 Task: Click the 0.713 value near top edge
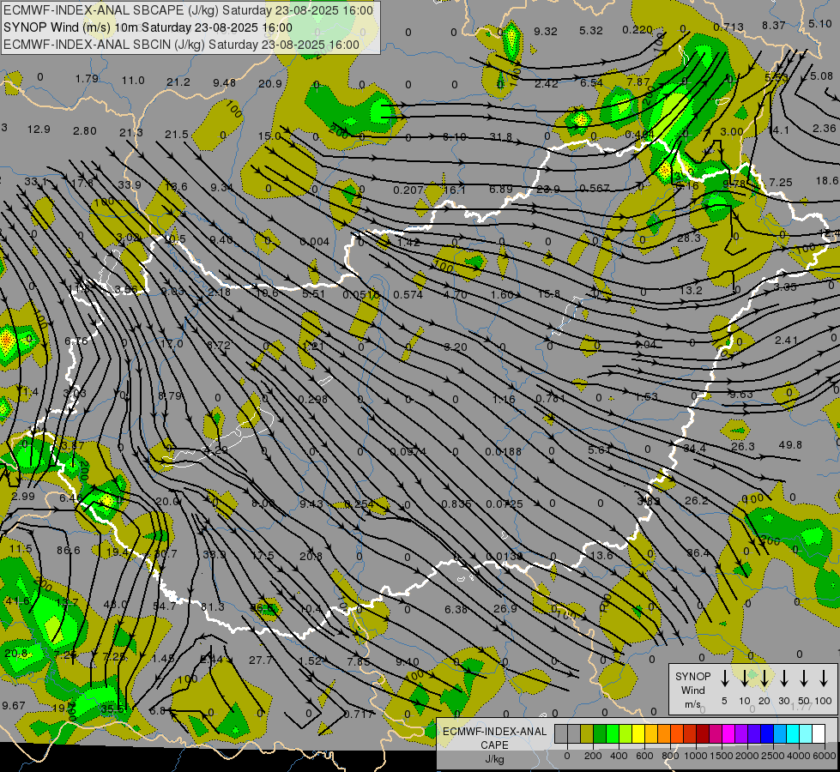[728, 27]
